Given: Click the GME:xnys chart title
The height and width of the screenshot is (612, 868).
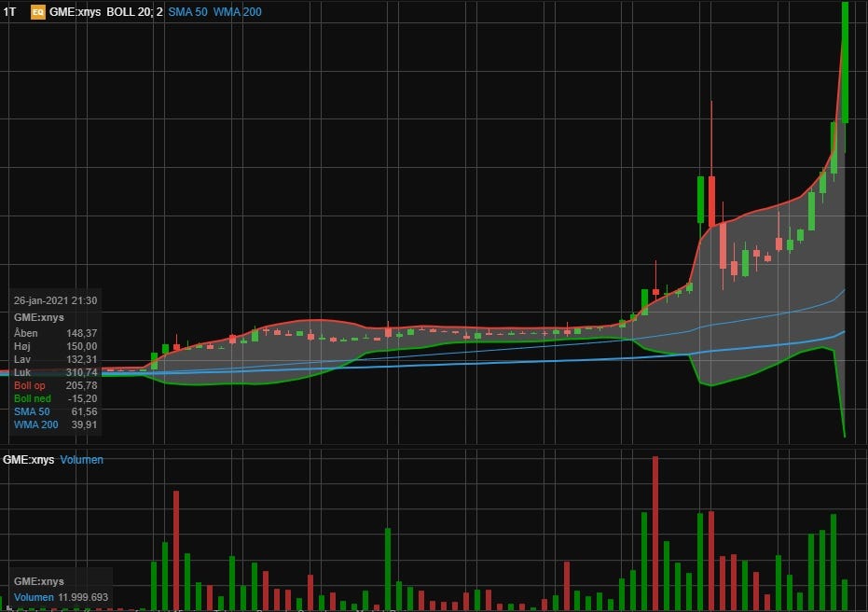Looking at the screenshot, I should (75, 11).
